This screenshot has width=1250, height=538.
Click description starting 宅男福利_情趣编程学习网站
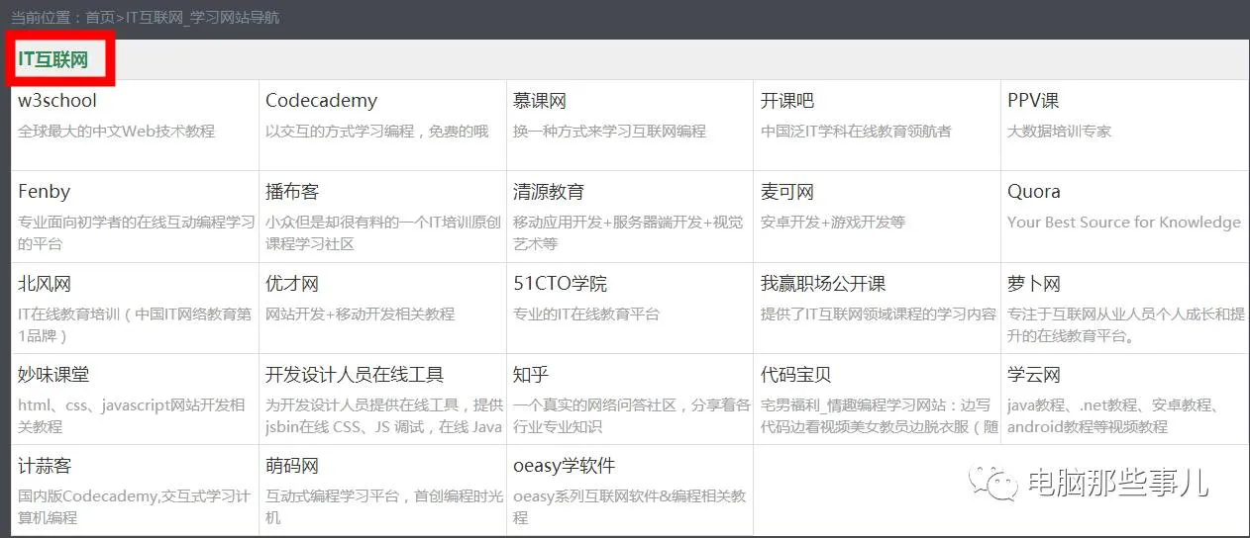[x=880, y=415]
